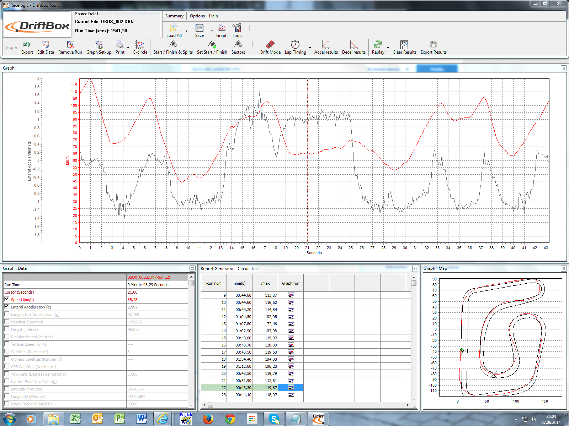This screenshot has height=426, width=569.
Task: Click the report table horizontal scrollbar thumb
Action: pyautogui.click(x=210, y=405)
